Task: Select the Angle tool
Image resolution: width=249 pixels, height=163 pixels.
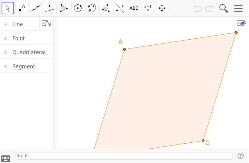Action: (x=106, y=8)
